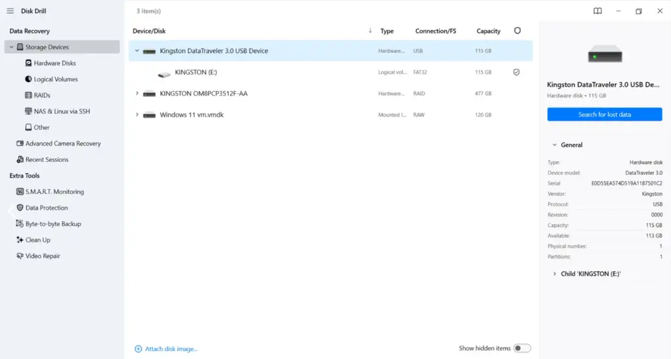Viewport: 671px width, 359px height.
Task: Click the protection shield on KINGSTON (E:) row
Action: point(516,72)
